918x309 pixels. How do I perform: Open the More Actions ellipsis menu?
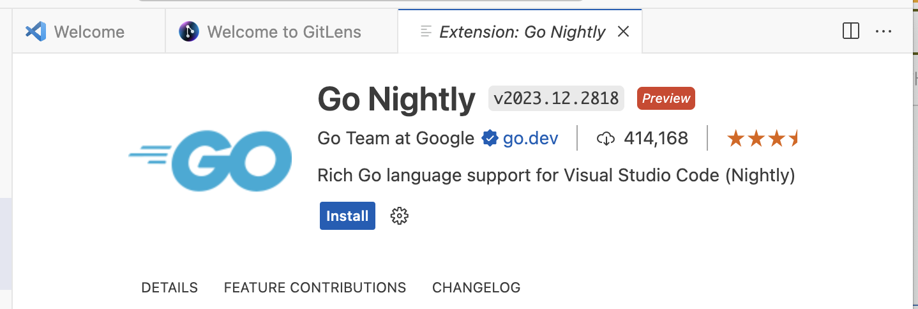pyautogui.click(x=884, y=31)
